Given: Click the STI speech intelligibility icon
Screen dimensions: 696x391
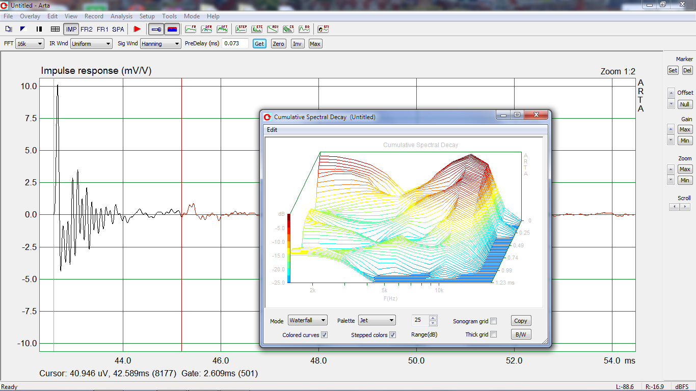Looking at the screenshot, I should click(x=323, y=29).
